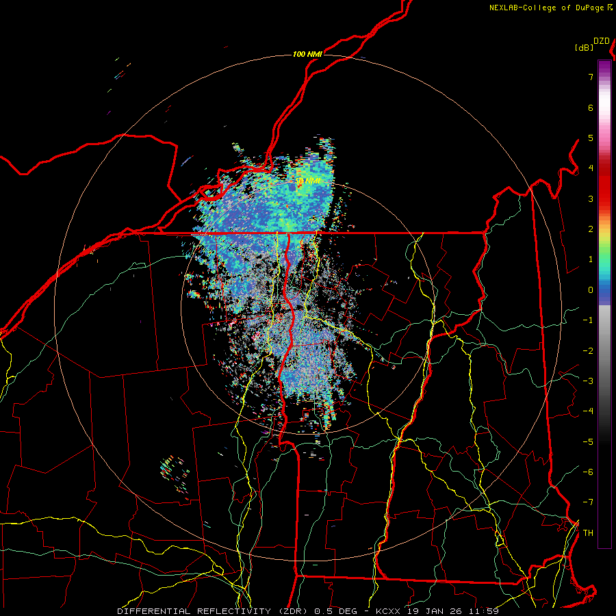Select the 0 value on the scale
Image resolution: width=616 pixels, height=616 pixels.
point(591,290)
